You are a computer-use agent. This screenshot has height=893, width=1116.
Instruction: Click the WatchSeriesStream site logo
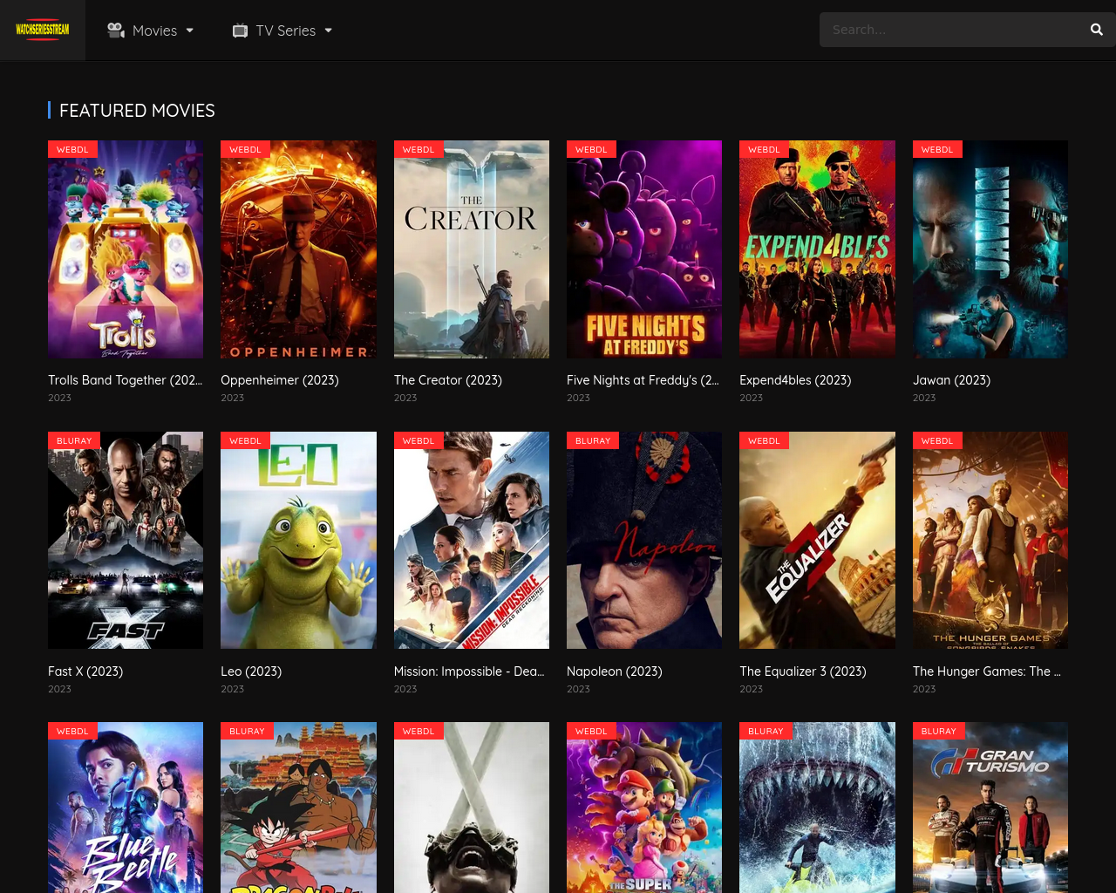click(x=43, y=30)
